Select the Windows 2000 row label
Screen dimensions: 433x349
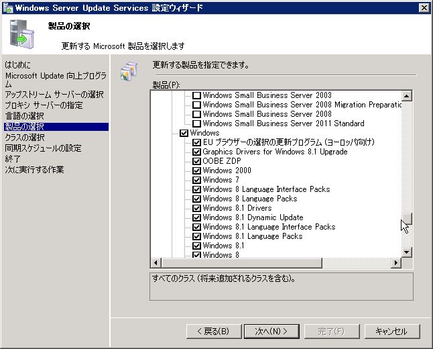coord(227,170)
